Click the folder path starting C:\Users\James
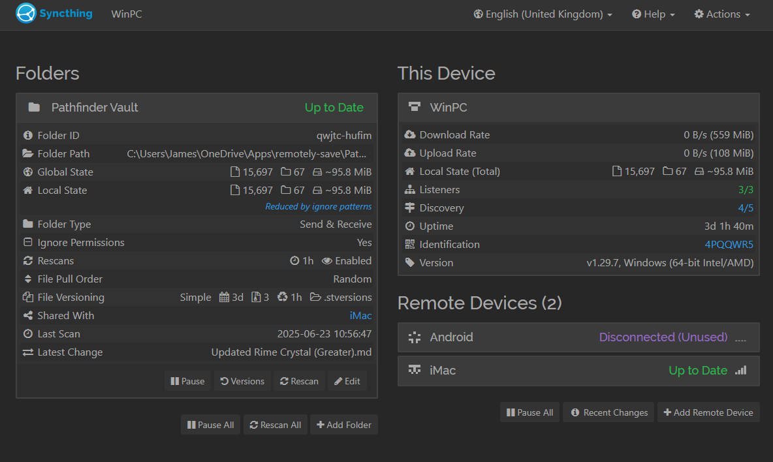The height and width of the screenshot is (462, 773). pos(247,153)
